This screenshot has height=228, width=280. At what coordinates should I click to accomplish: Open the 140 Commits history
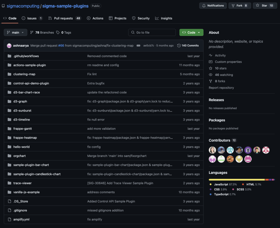pyautogui.click(x=188, y=45)
